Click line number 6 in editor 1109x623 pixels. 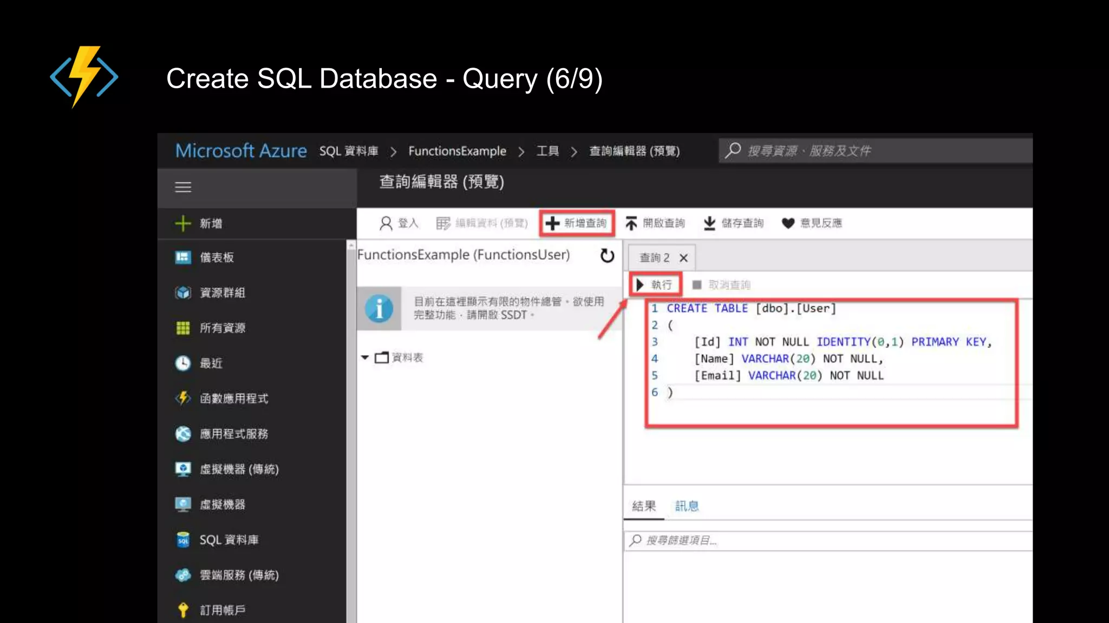tap(655, 392)
